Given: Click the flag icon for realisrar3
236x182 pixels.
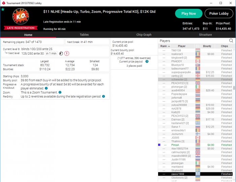Looking at the screenshot, I should point(198,54).
